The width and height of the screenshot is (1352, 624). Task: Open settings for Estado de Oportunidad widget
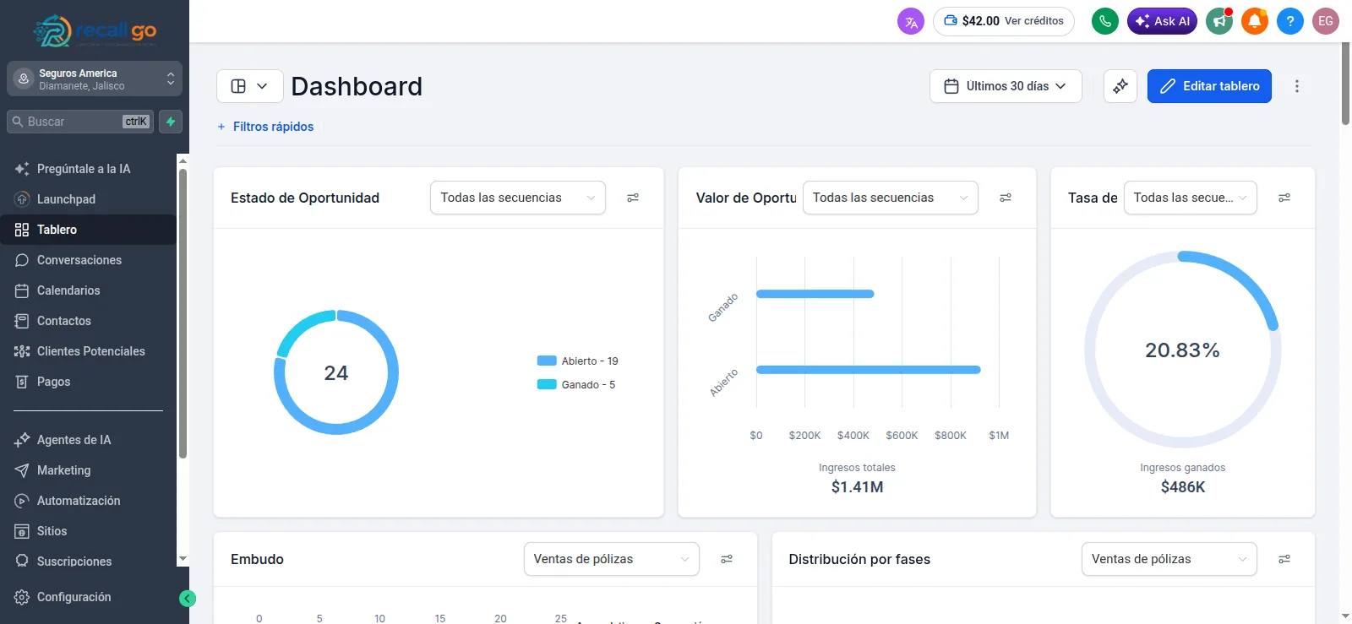coord(633,198)
